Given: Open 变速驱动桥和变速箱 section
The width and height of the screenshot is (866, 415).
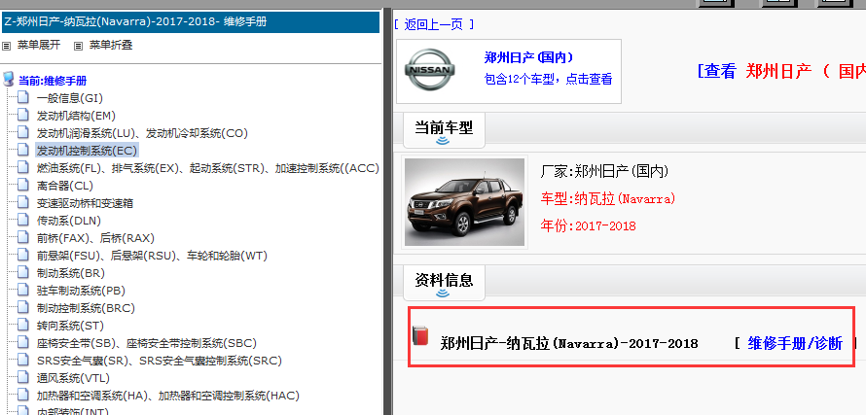Looking at the screenshot, I should coord(85,203).
